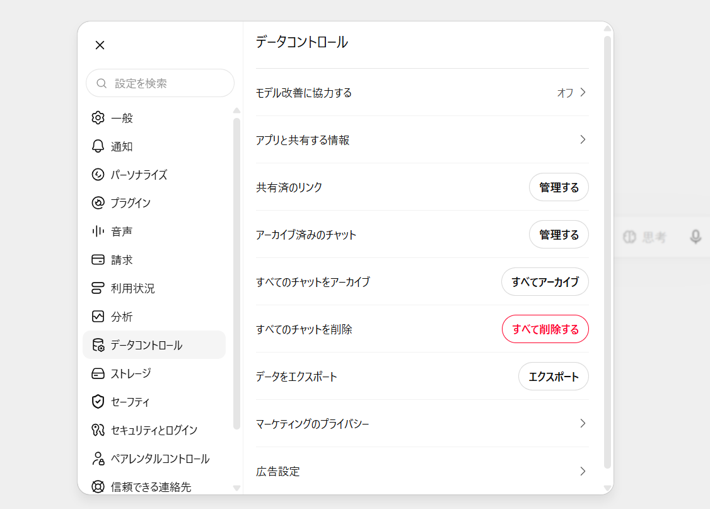Open the セキュリティとログイン key icon

98,430
